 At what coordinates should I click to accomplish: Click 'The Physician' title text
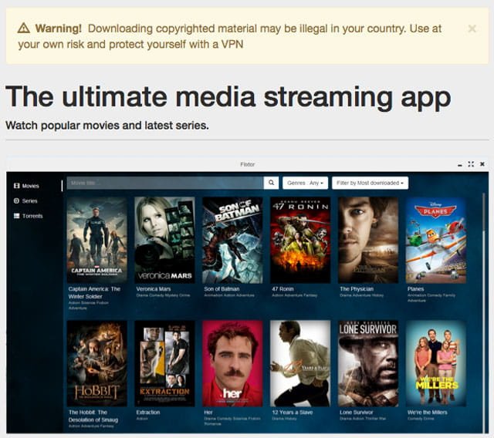click(357, 289)
